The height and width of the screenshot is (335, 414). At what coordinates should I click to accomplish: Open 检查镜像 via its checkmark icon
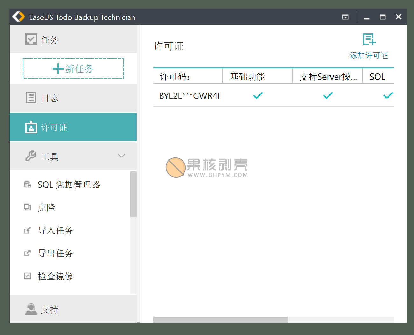tap(28, 276)
